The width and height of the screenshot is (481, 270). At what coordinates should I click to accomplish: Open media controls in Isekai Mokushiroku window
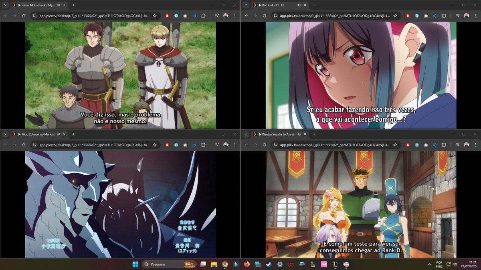click(x=217, y=16)
